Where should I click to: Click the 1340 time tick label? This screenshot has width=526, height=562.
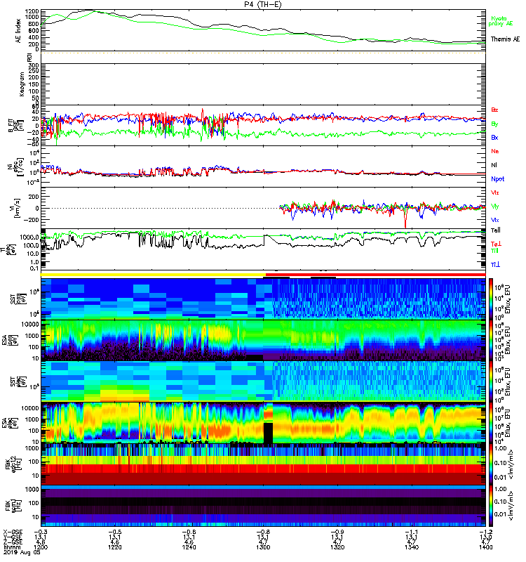tap(412, 547)
